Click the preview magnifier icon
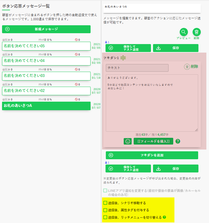This screenshot has height=223, width=209. (183, 32)
